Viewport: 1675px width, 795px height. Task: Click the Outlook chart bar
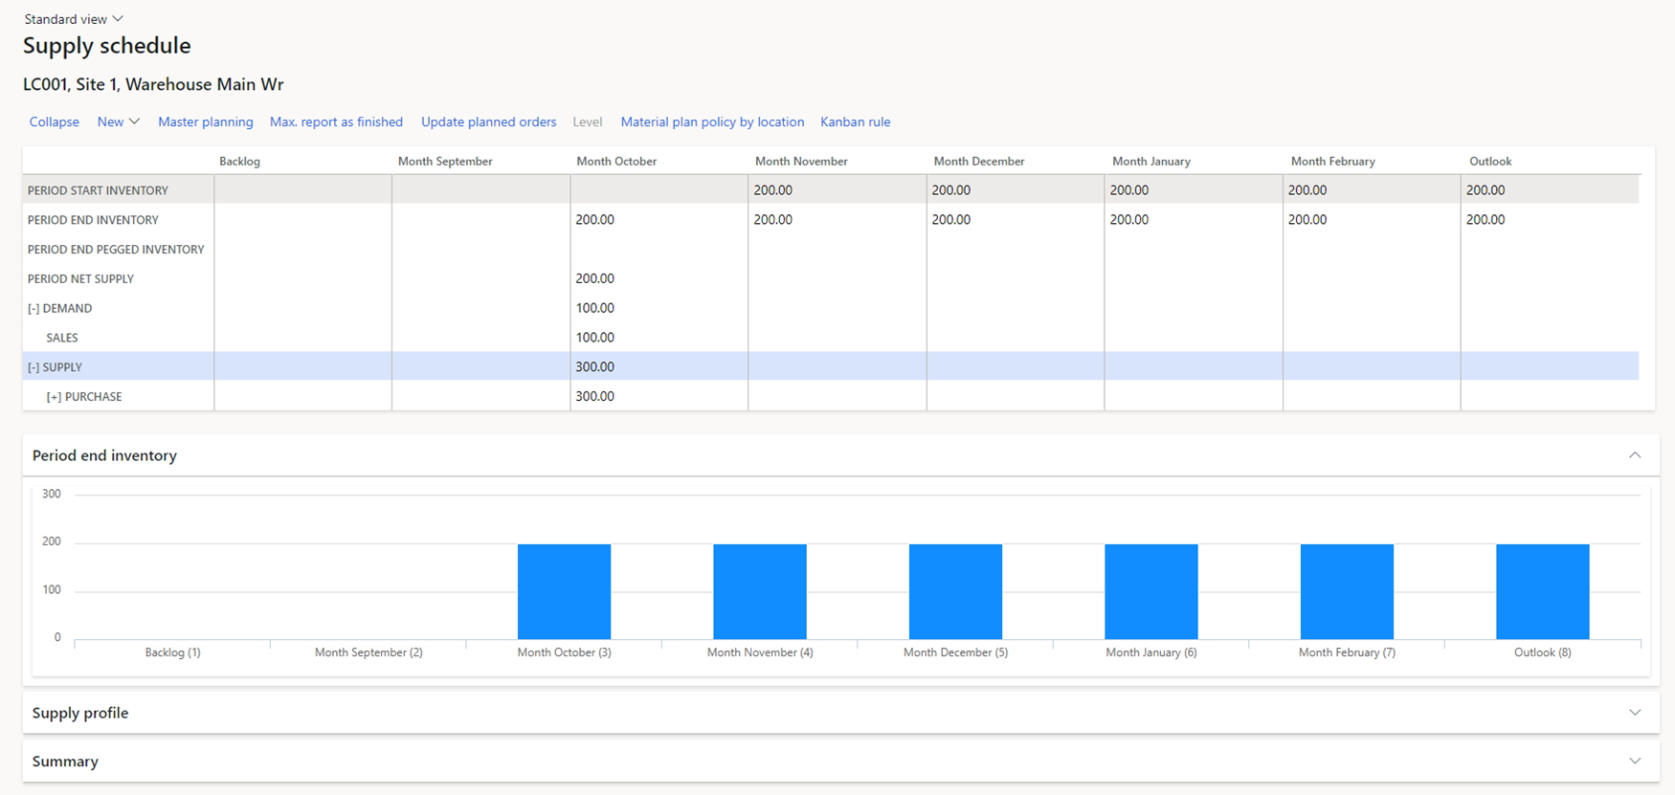[1542, 591]
